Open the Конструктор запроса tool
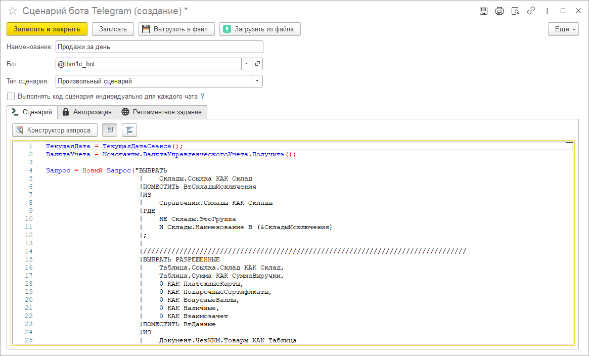 (55, 130)
